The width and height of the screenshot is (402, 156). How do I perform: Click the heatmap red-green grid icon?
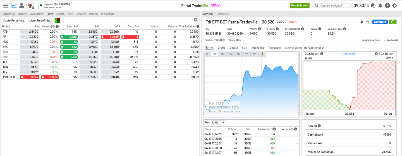point(57,20)
